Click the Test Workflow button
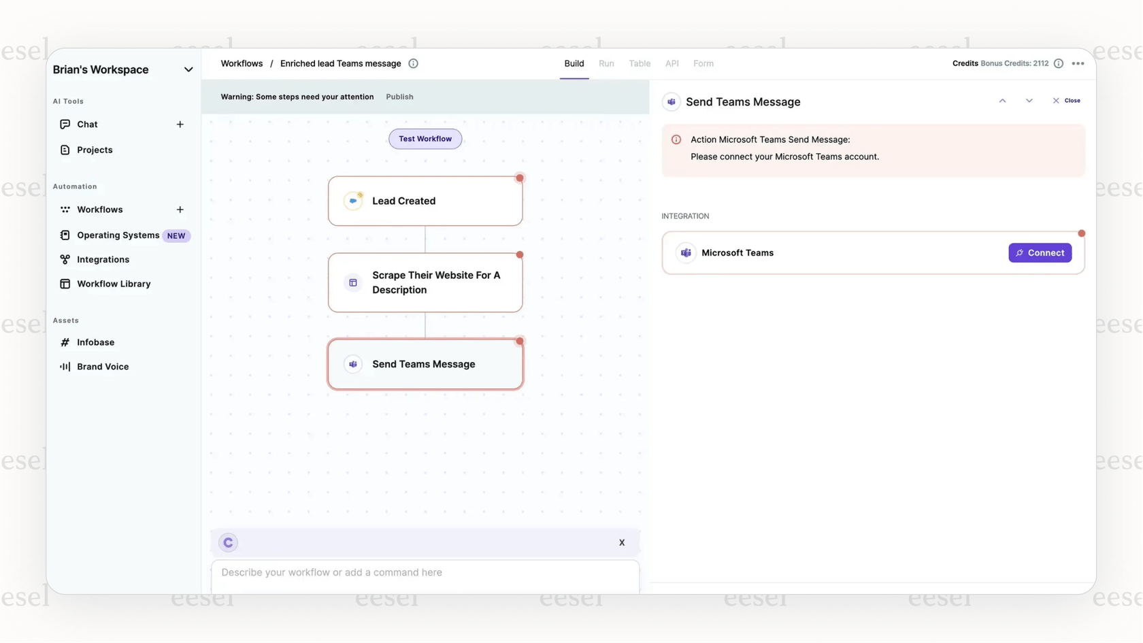 [425, 139]
